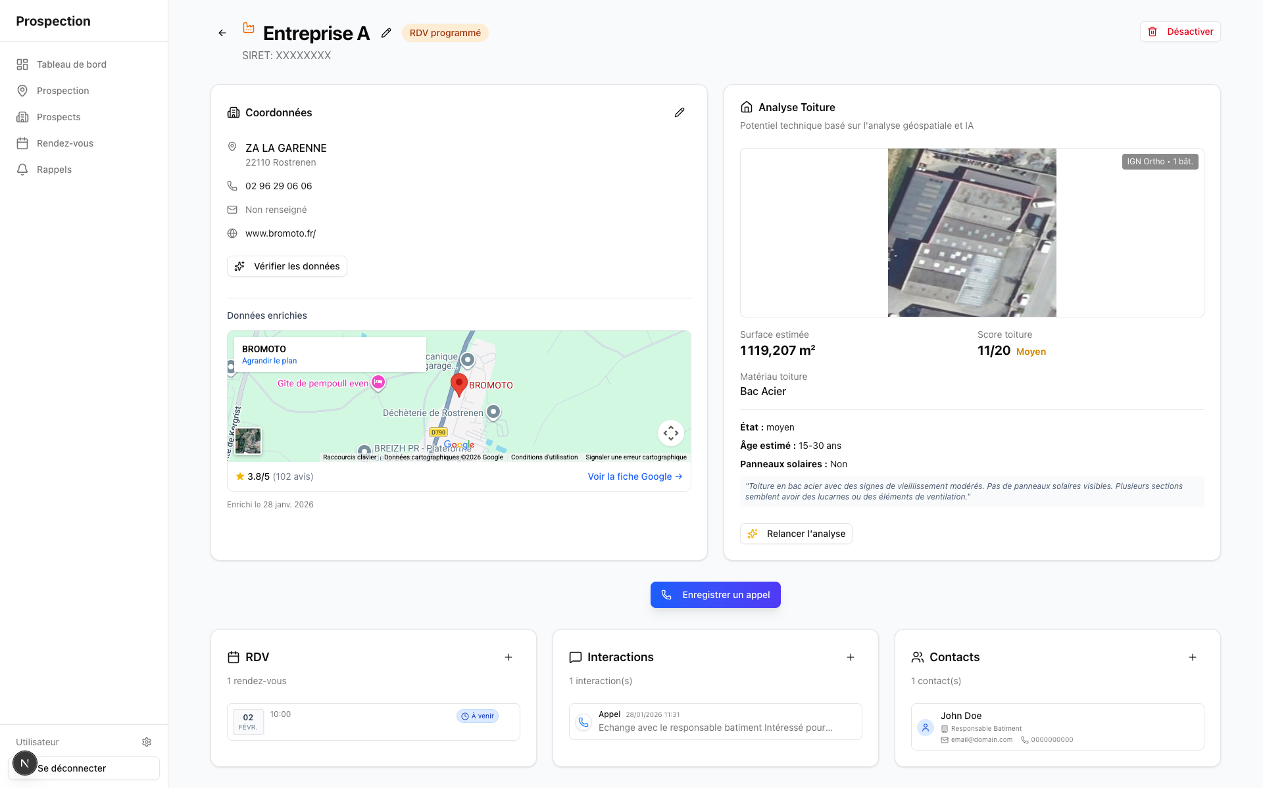The width and height of the screenshot is (1263, 788).
Task: Click Relancer l'analyse button
Action: pos(796,534)
